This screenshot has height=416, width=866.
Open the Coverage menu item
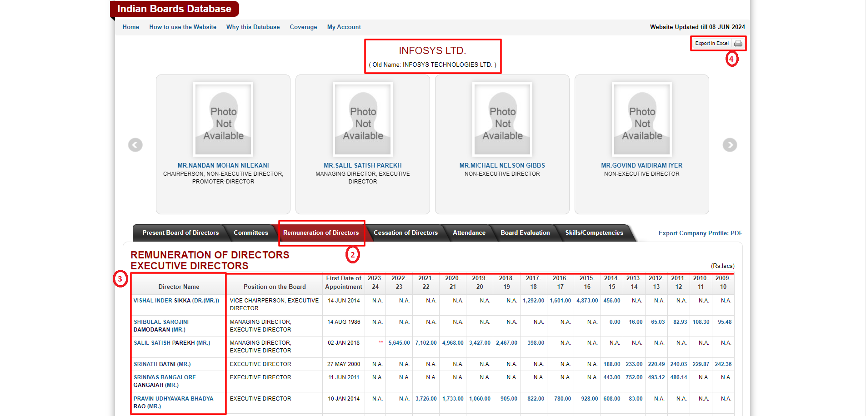tap(303, 27)
